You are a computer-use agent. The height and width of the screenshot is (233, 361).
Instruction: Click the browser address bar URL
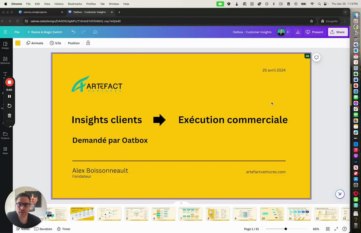click(x=76, y=21)
